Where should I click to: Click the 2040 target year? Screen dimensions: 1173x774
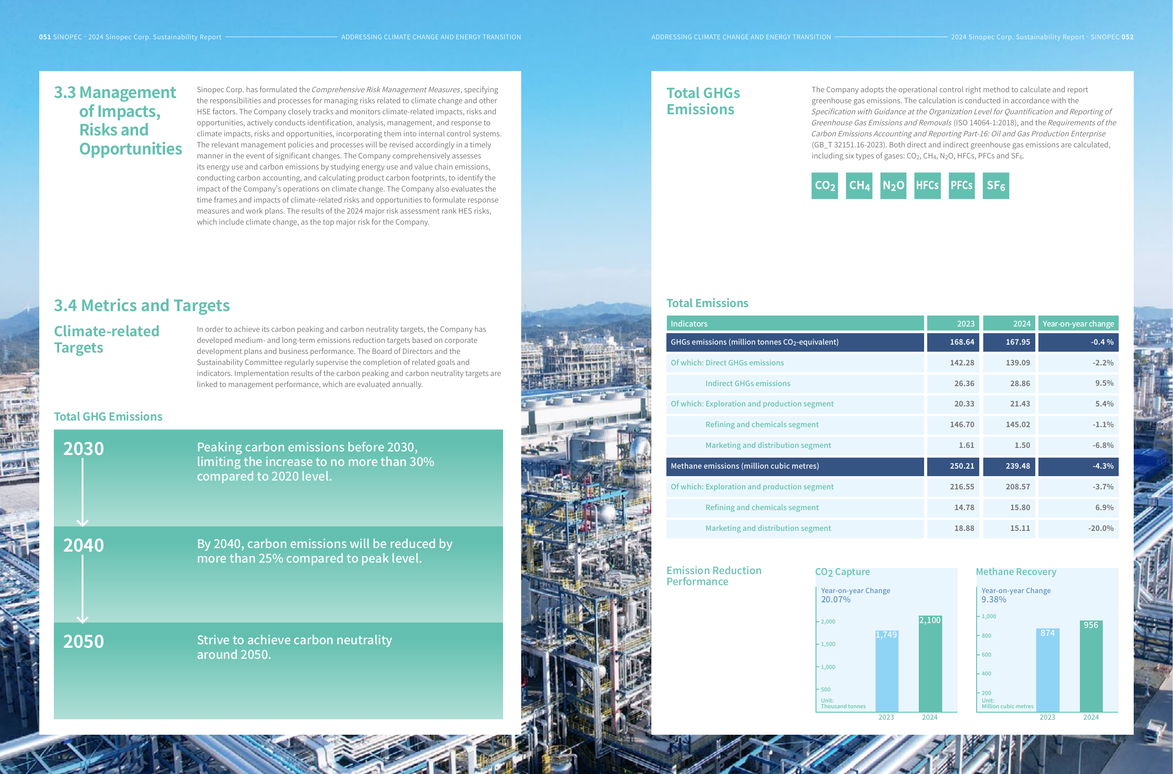coord(83,545)
